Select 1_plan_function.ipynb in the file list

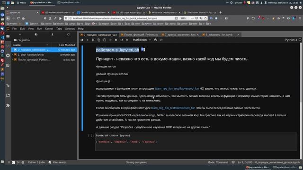coord(44,55)
